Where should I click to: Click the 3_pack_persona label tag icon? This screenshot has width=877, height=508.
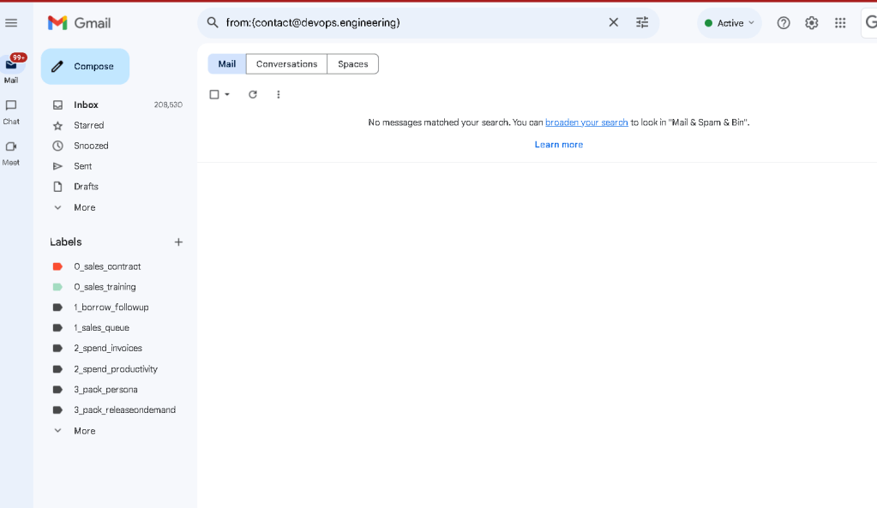57,390
